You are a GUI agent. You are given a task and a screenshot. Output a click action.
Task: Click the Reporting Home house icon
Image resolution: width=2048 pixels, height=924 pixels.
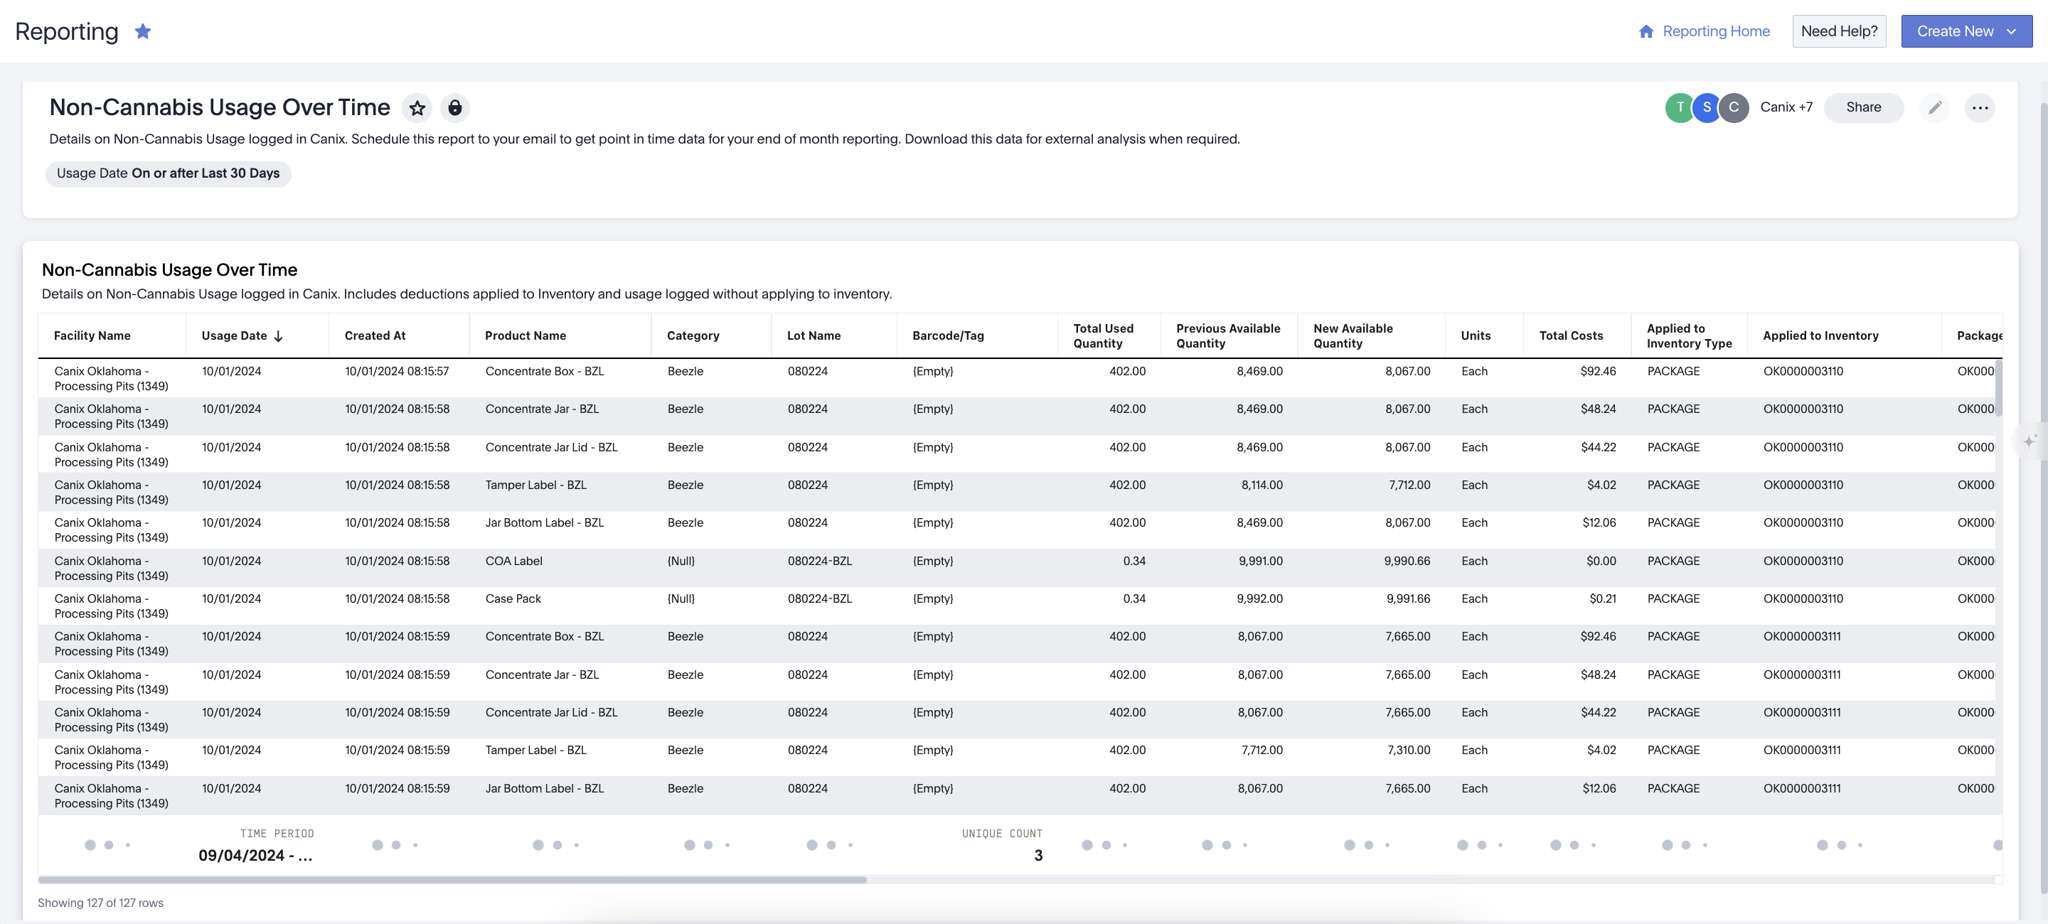point(1646,31)
